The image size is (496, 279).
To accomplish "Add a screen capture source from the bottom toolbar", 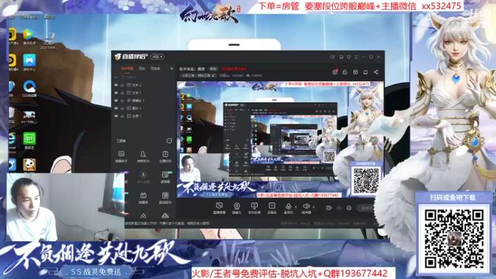I will tap(219, 208).
